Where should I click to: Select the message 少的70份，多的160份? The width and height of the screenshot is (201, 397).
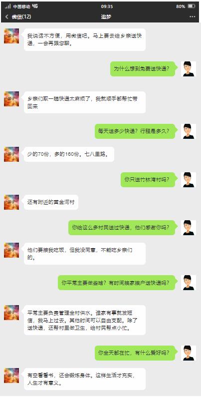[x=69, y=154]
